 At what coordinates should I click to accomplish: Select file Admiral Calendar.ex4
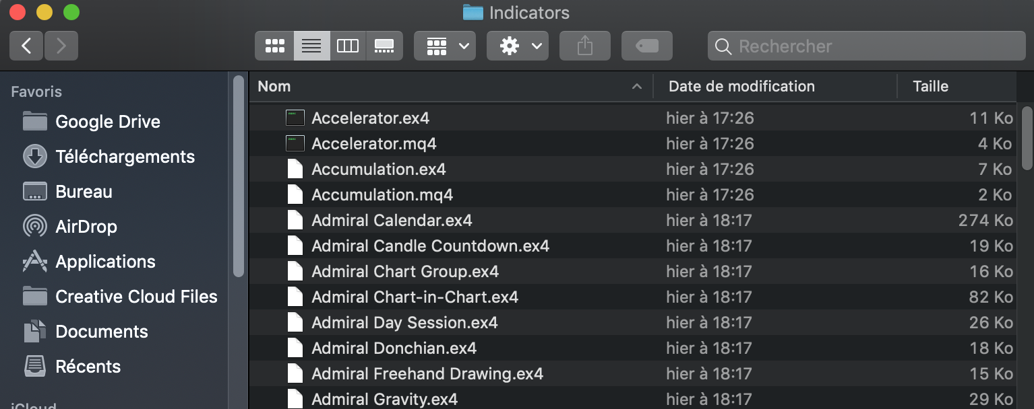coord(632,220)
